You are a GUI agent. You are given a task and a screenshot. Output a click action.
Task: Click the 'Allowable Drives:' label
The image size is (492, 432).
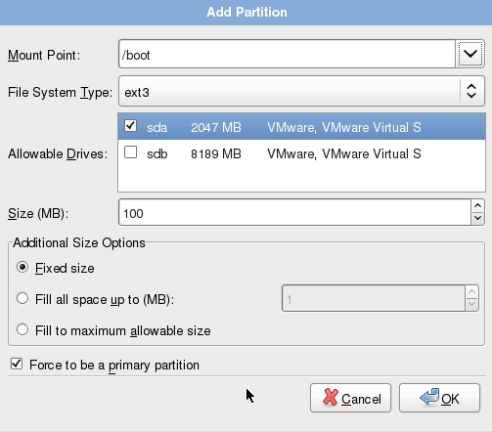(x=58, y=153)
